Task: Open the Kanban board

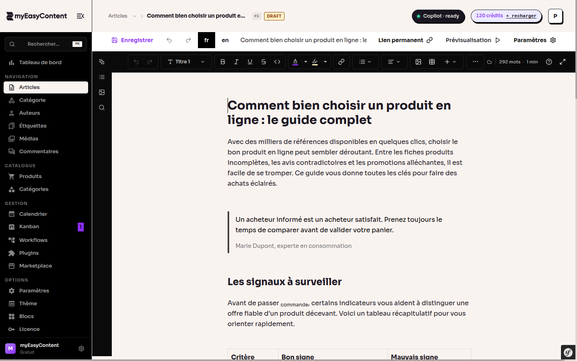Action: [x=46, y=227]
